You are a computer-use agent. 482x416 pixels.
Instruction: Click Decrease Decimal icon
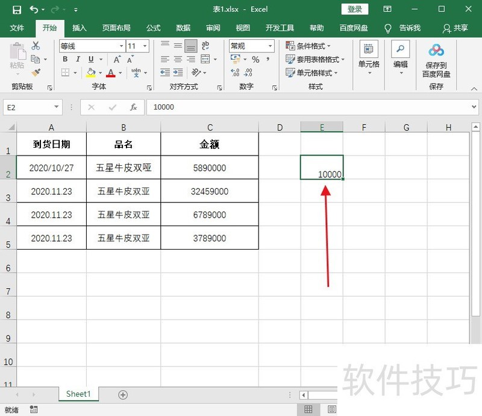pyautogui.click(x=248, y=72)
